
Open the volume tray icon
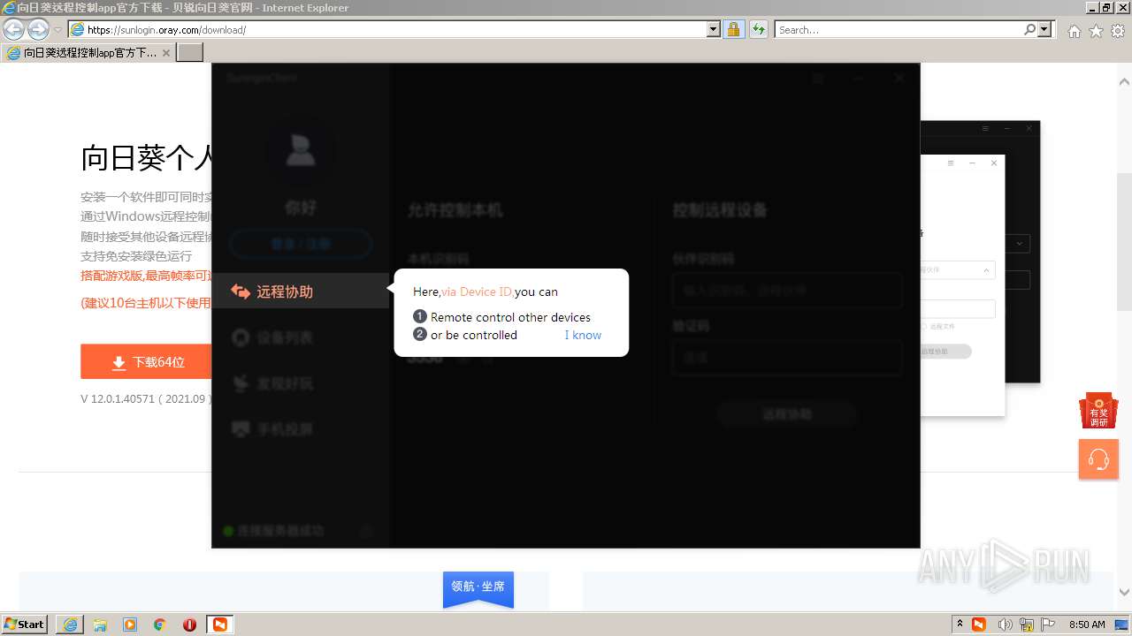1005,625
